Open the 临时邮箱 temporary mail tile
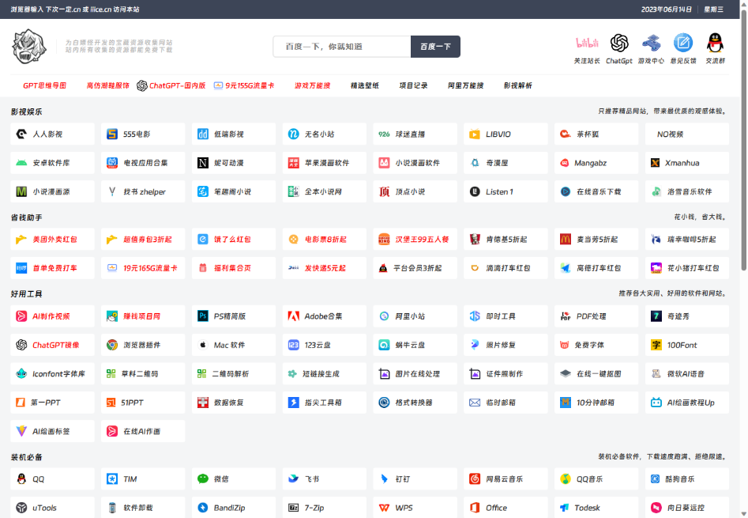The height and width of the screenshot is (518, 748). point(506,403)
